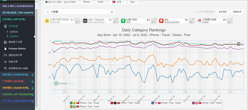Select the STORE INTEL sidebar section
This screenshot has height=110, width=248.
tap(17, 75)
